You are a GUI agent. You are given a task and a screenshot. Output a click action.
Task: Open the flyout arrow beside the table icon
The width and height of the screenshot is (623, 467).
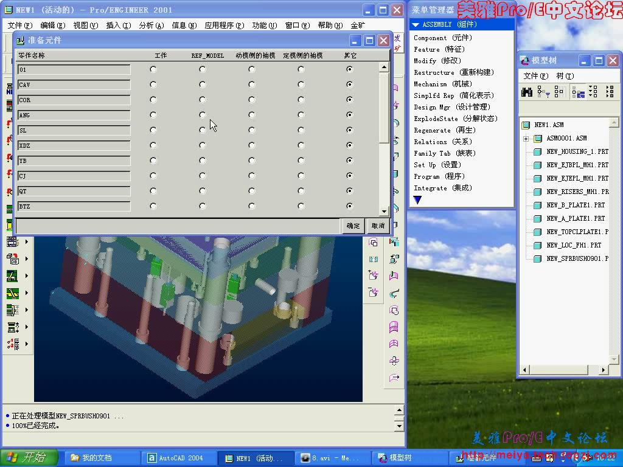[27, 241]
